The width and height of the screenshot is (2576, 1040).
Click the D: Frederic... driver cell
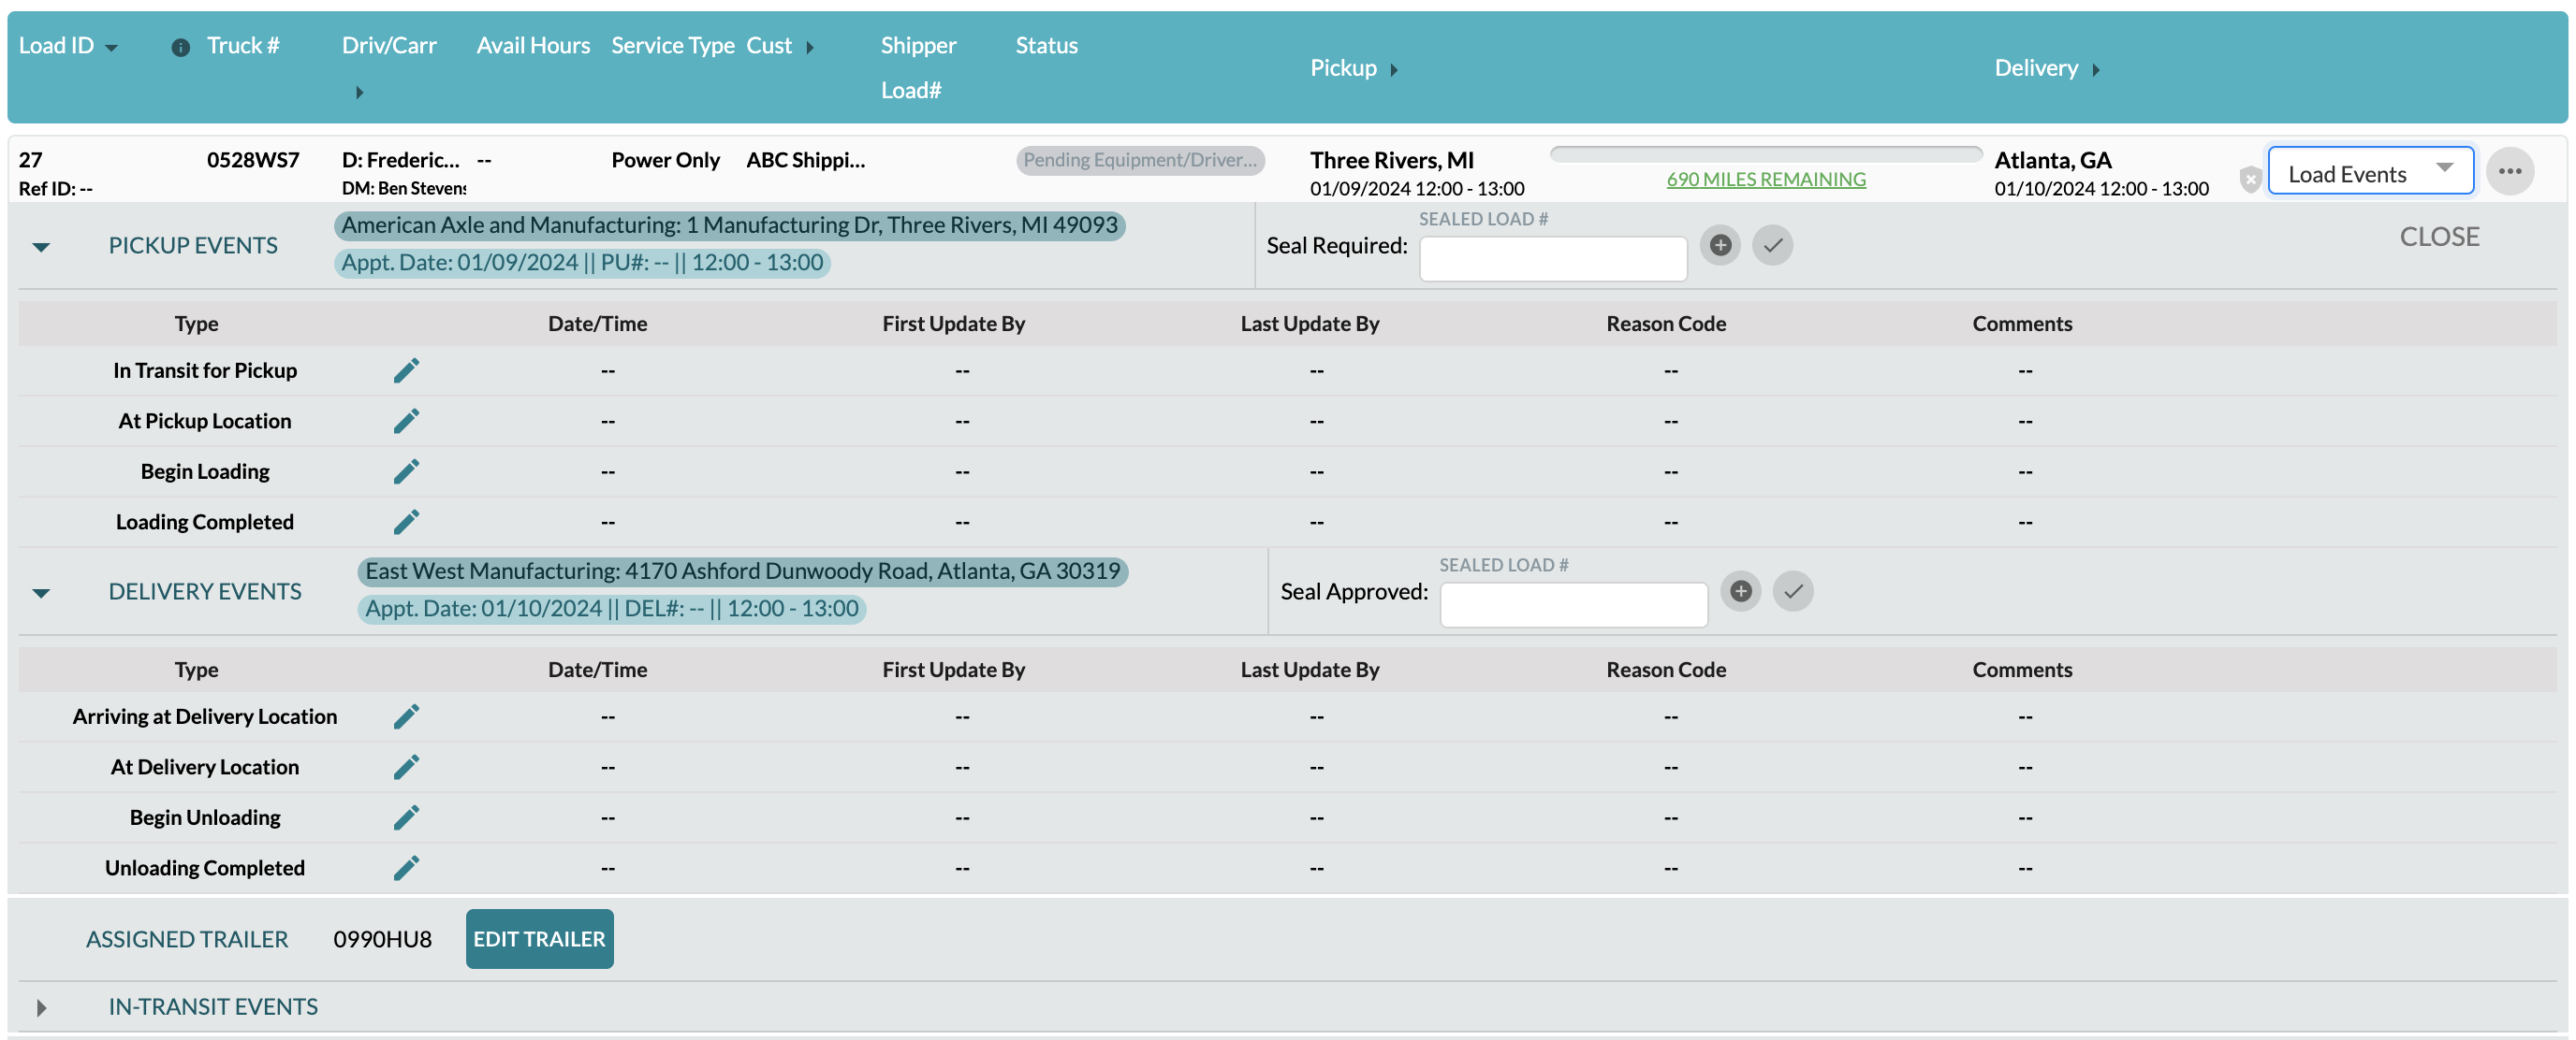click(401, 160)
